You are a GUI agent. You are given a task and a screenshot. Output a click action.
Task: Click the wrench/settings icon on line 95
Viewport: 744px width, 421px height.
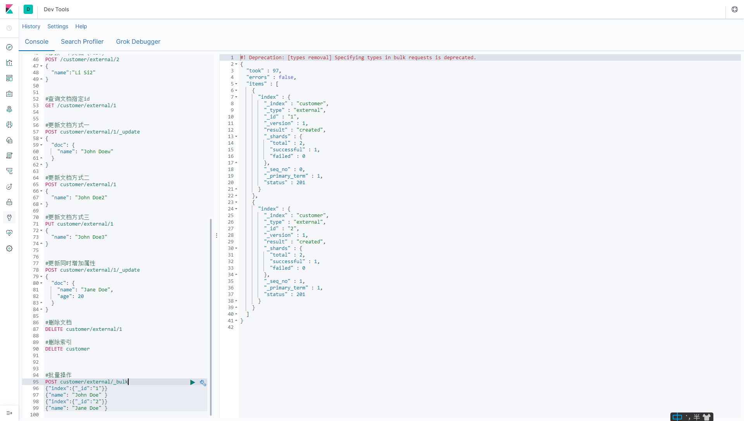pos(203,382)
